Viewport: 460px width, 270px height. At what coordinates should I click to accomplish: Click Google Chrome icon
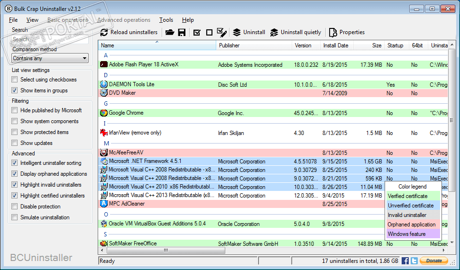[103, 113]
